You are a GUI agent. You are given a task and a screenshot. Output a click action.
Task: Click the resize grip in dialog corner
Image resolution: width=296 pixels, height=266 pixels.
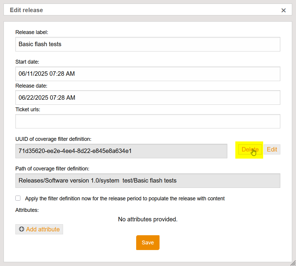coord(293,263)
